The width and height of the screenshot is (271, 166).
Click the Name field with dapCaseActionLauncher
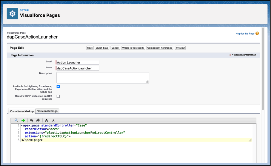[78, 68]
